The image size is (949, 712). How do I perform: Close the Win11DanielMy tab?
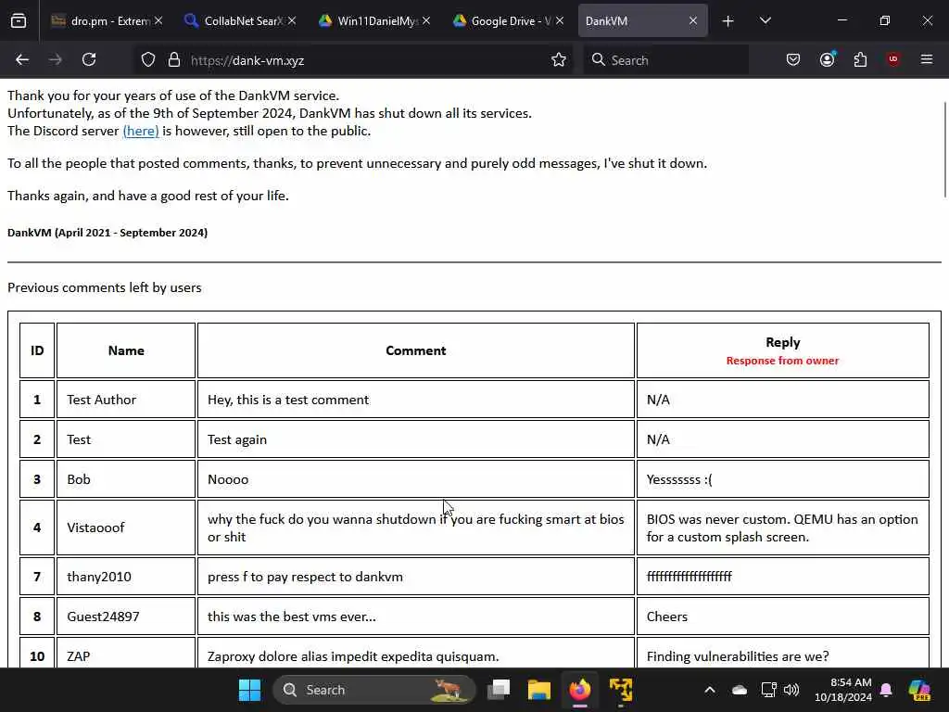click(426, 21)
